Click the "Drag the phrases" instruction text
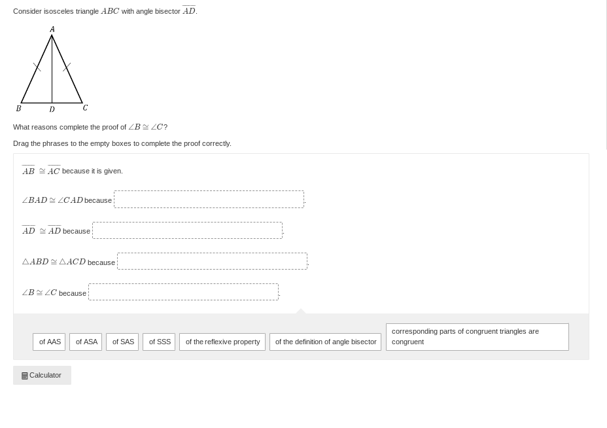This screenshot has width=607, height=428. pyautogui.click(x=122, y=143)
